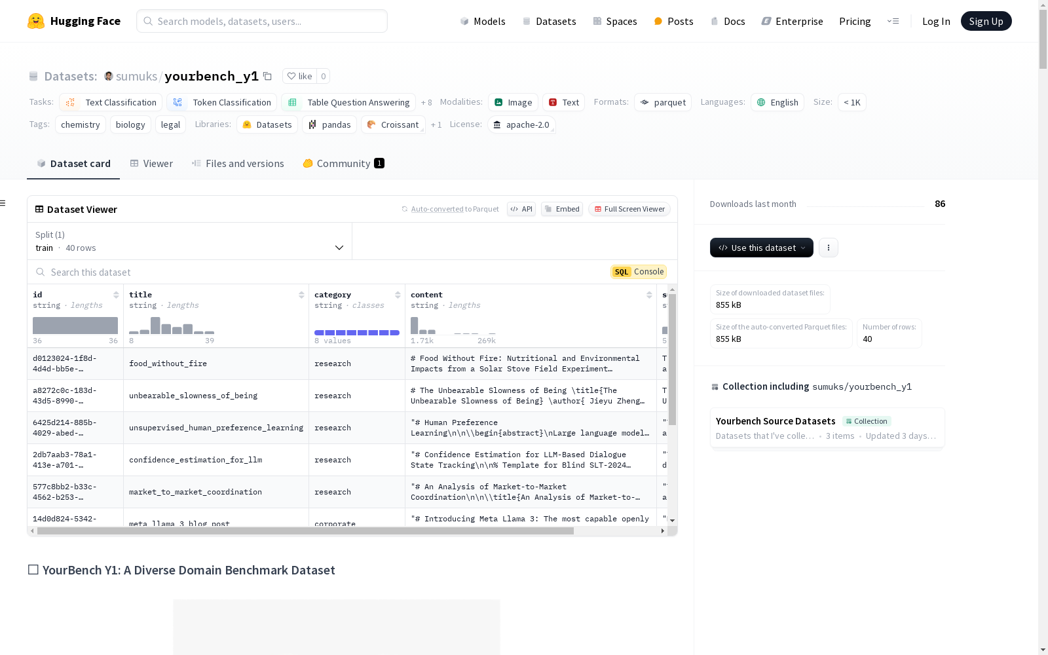
Task: Expand the Split train dropdown
Action: click(190, 241)
